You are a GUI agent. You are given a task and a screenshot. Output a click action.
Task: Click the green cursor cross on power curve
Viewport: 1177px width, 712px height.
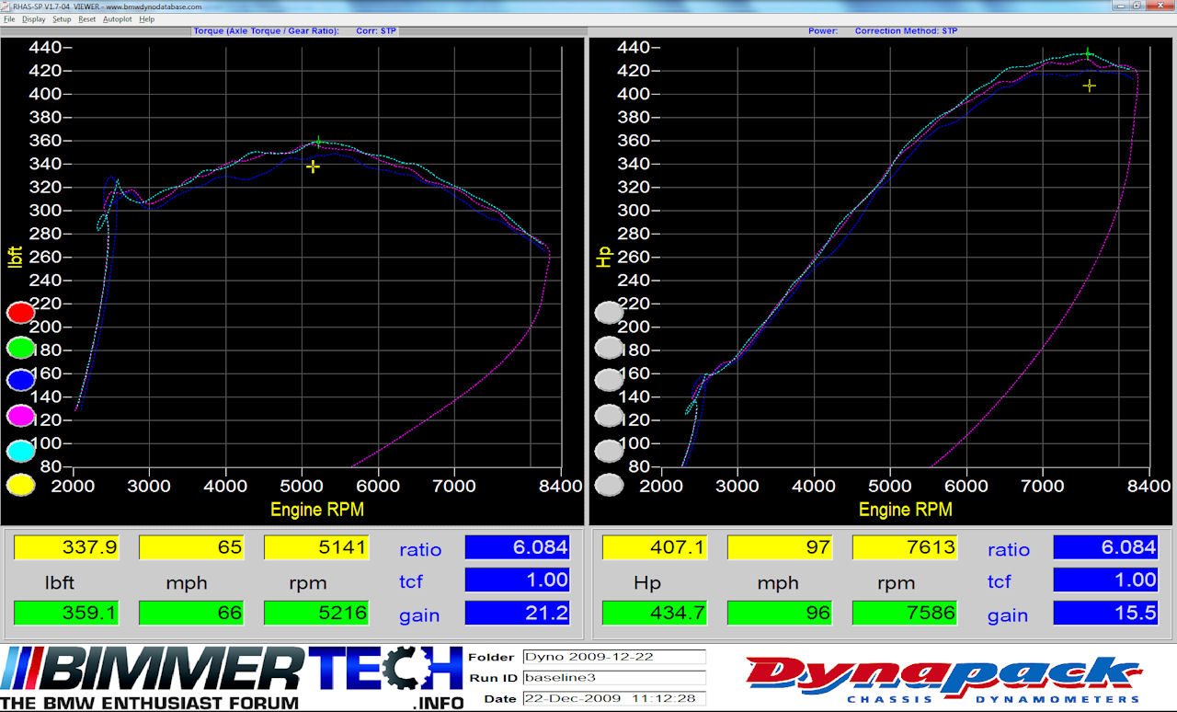(1088, 54)
